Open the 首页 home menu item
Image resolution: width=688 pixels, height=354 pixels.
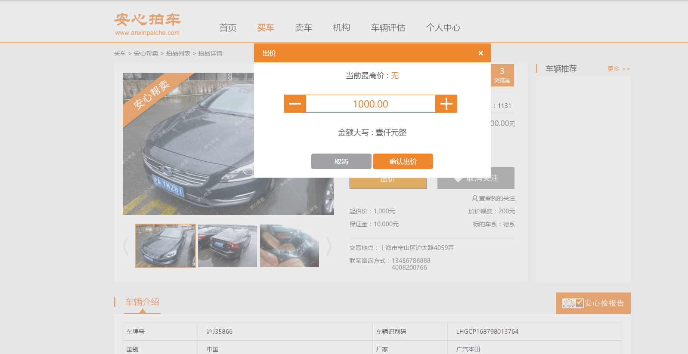[x=228, y=28]
